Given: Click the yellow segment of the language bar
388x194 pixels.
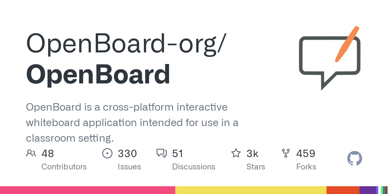Looking at the screenshot, I should pos(251,190).
